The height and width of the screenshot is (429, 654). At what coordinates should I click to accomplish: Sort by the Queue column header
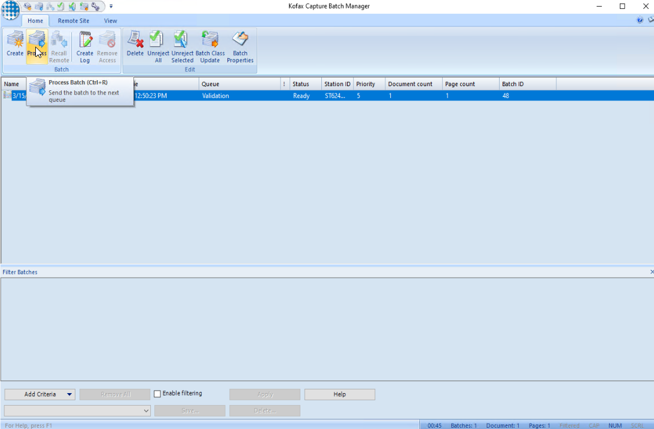pos(241,84)
